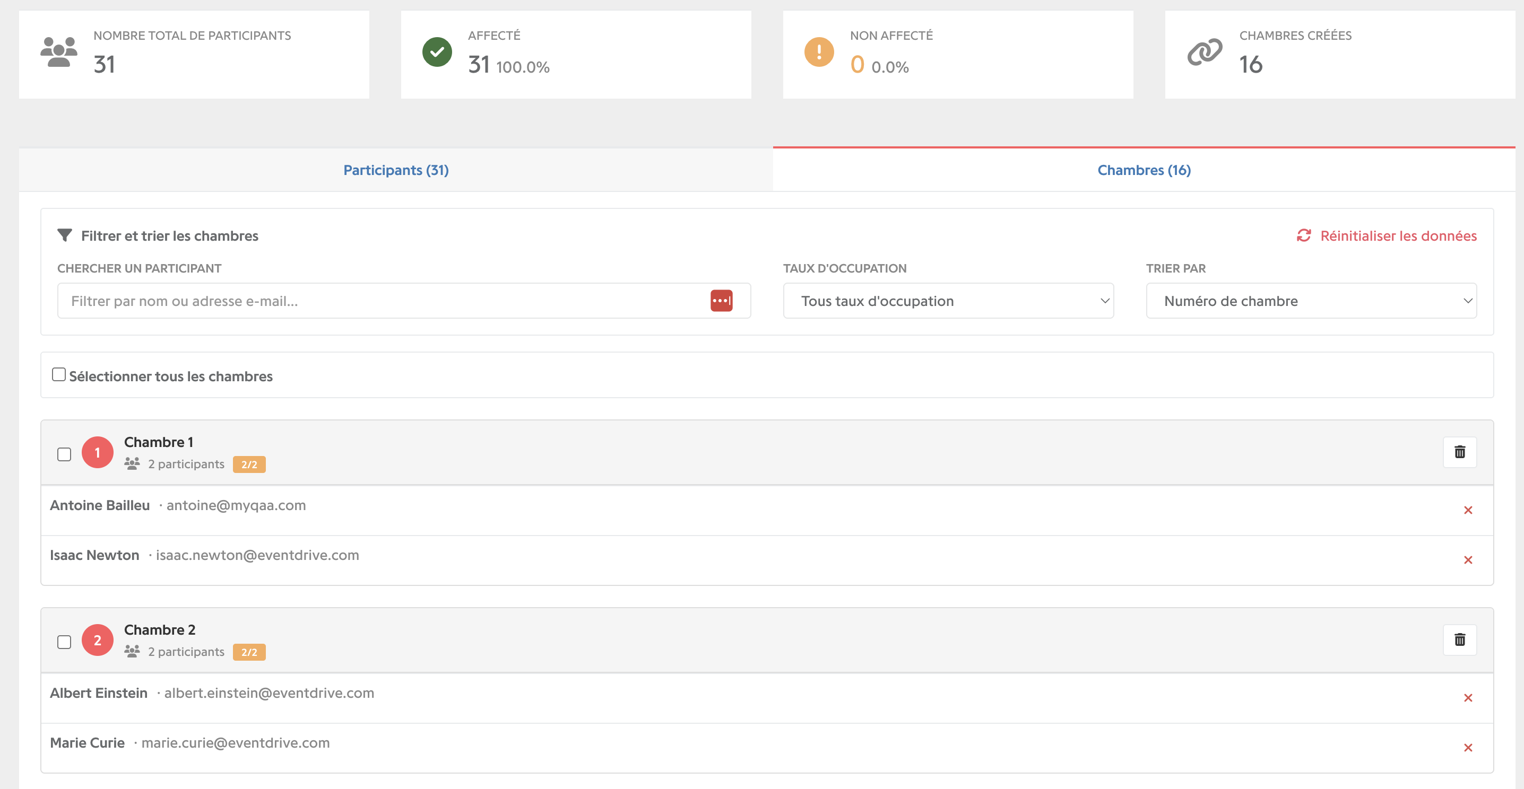Open the Trier par Numéro de chambre dropdown

[x=1311, y=301]
